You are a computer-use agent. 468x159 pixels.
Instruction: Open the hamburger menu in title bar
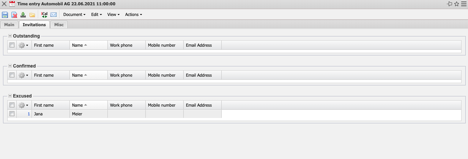pos(463,4)
